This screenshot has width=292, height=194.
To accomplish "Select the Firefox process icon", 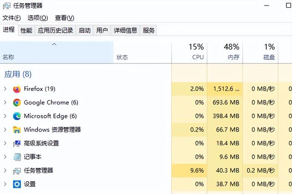I will 17,89.
